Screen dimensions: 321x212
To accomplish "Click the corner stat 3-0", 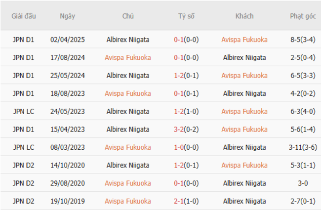I will pyautogui.click(x=303, y=183).
